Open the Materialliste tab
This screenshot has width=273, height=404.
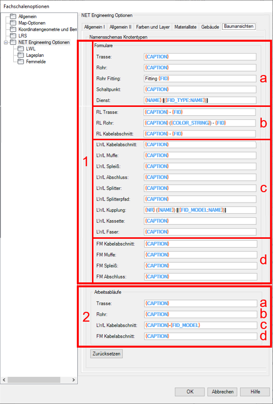coord(185,27)
